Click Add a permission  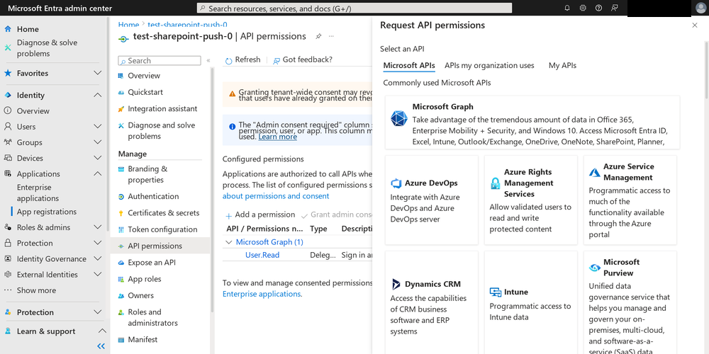pyautogui.click(x=260, y=215)
